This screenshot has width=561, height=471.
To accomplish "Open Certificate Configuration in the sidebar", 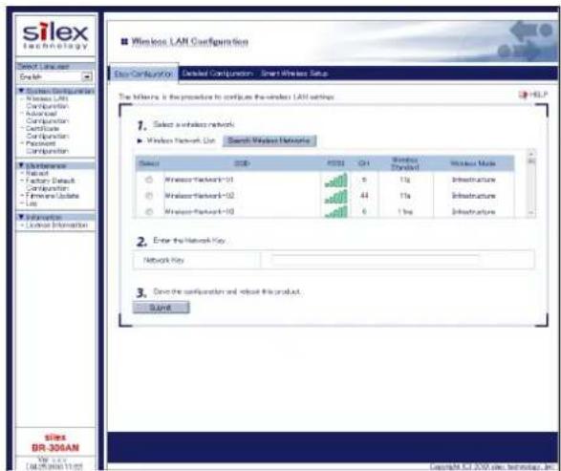I will coord(47,133).
